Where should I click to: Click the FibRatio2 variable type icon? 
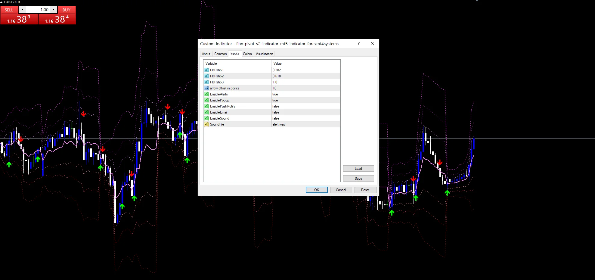click(x=206, y=76)
